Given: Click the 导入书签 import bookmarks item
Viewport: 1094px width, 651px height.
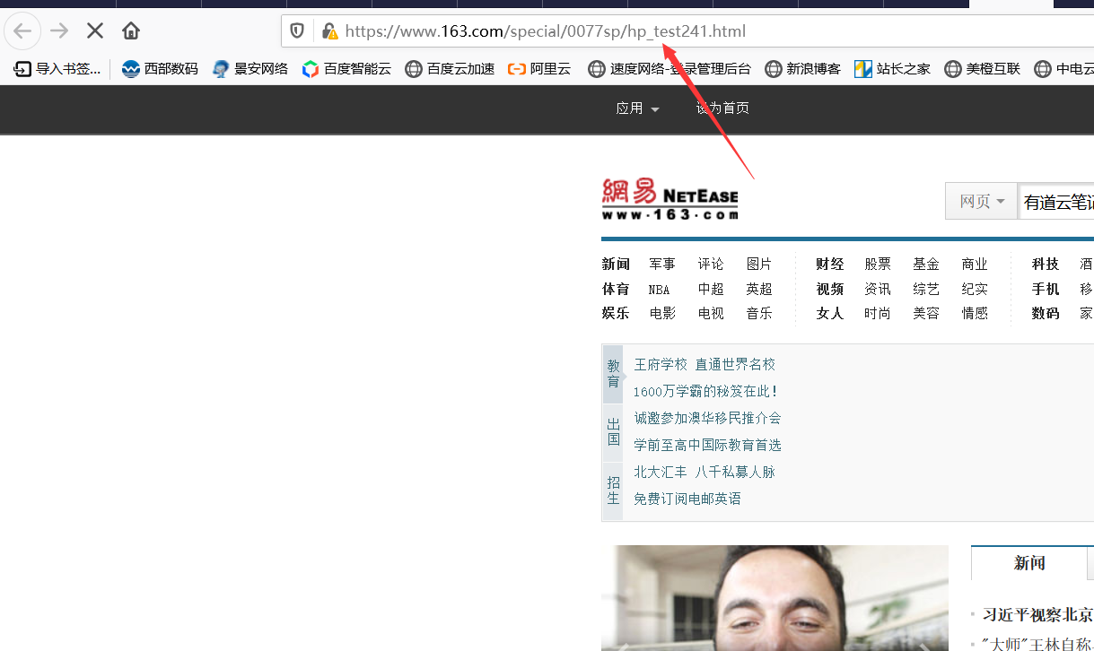Looking at the screenshot, I should (x=57, y=68).
